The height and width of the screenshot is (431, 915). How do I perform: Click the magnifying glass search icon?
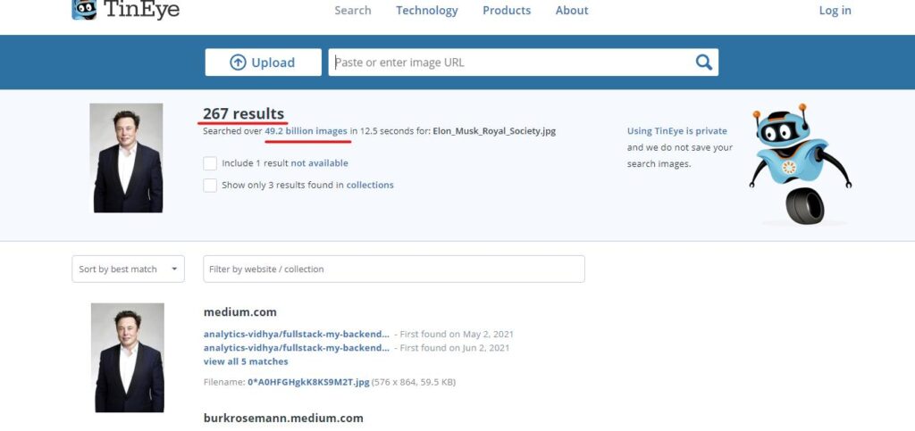704,62
